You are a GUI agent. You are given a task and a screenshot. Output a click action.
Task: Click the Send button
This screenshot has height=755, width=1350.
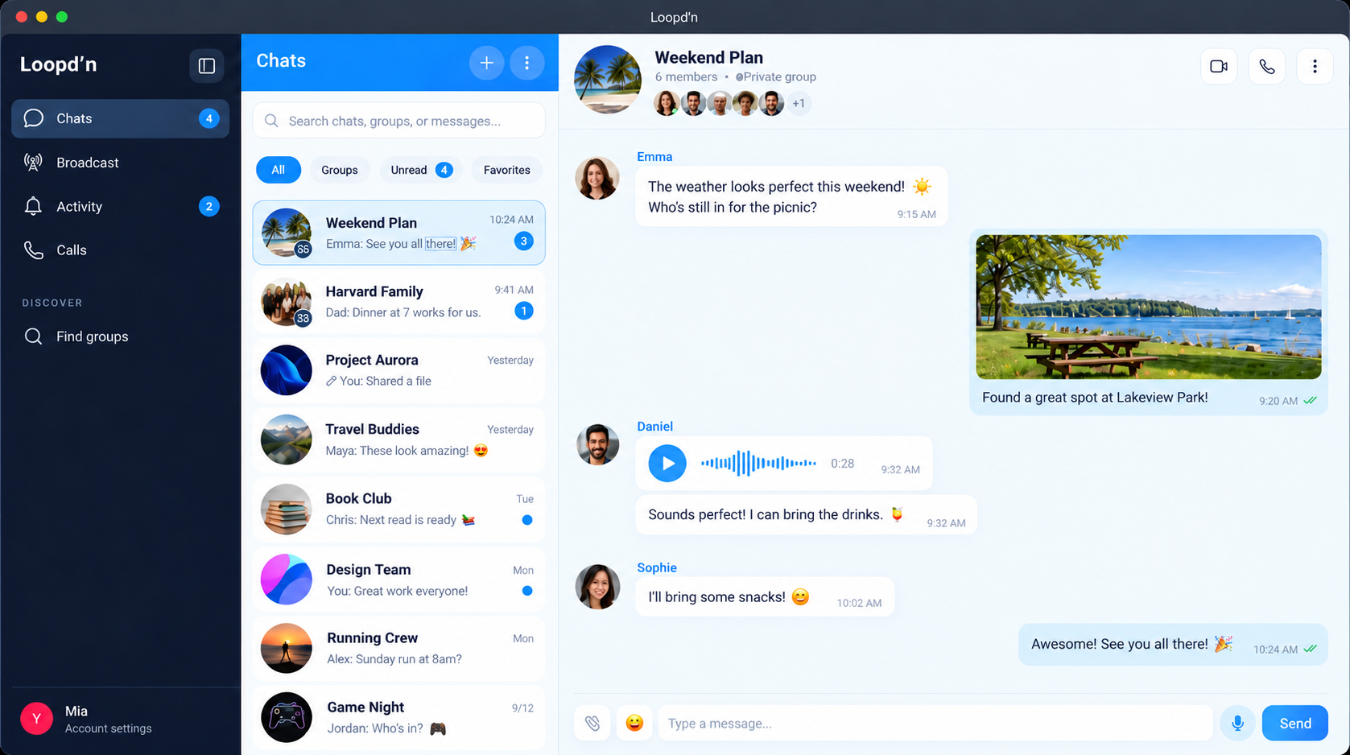tap(1295, 723)
